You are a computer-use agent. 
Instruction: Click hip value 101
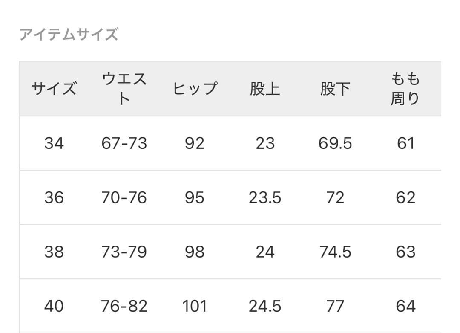click(x=195, y=306)
